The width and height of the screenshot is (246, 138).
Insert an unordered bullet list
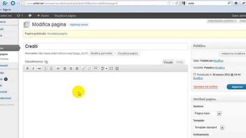(x=46, y=68)
